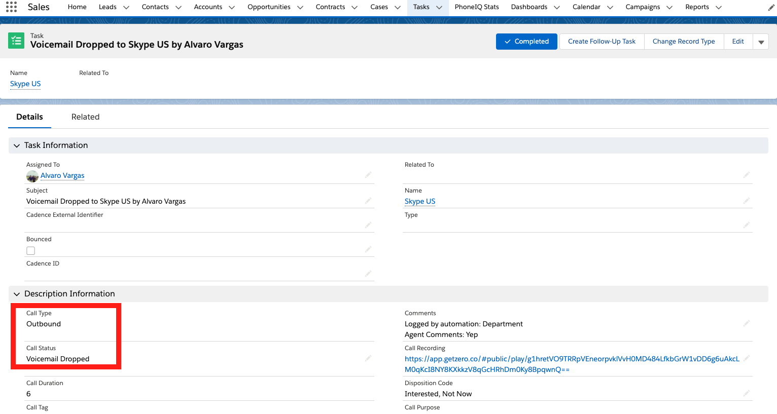Open the Leads tab dropdown chevron
The width and height of the screenshot is (777, 414).
click(126, 7)
